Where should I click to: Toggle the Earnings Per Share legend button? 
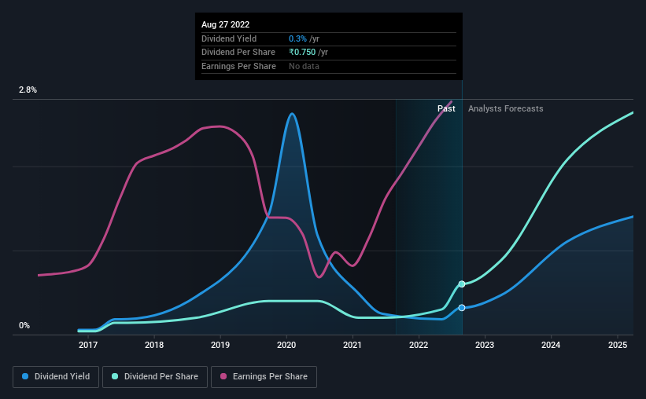click(264, 377)
